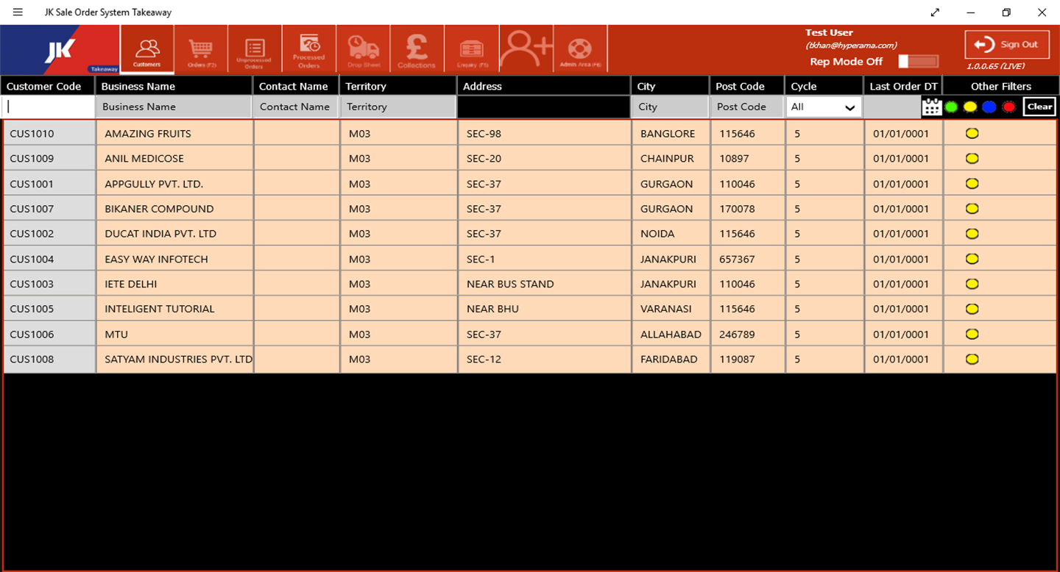Image resolution: width=1060 pixels, height=572 pixels.
Task: Click tkhan@hyperama.com user email text
Action: pos(851,46)
